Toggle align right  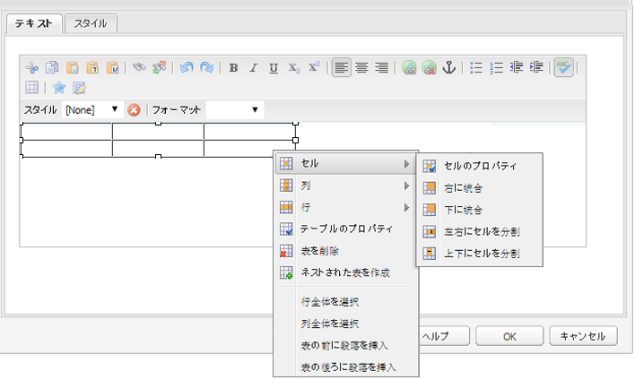point(381,67)
